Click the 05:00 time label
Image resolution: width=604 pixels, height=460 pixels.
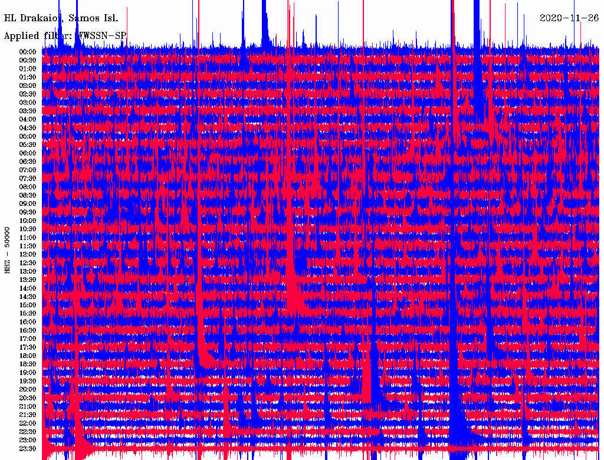pyautogui.click(x=28, y=136)
